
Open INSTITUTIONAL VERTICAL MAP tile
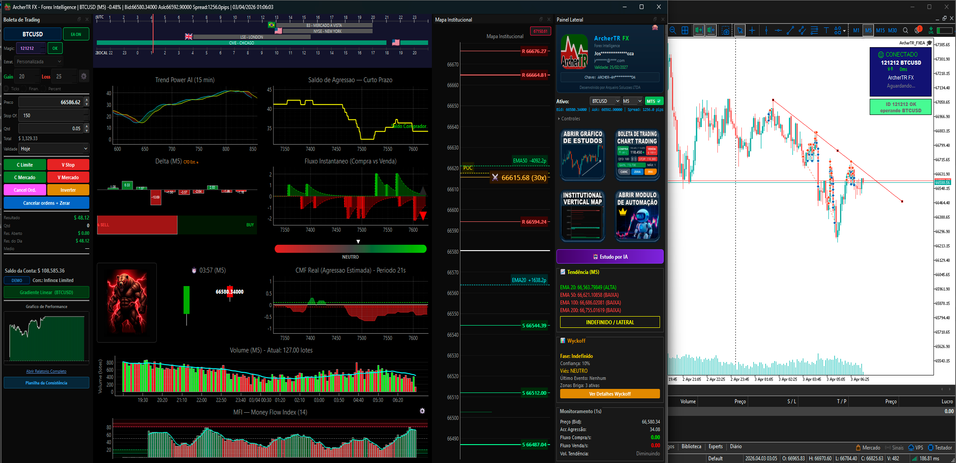[x=583, y=216]
